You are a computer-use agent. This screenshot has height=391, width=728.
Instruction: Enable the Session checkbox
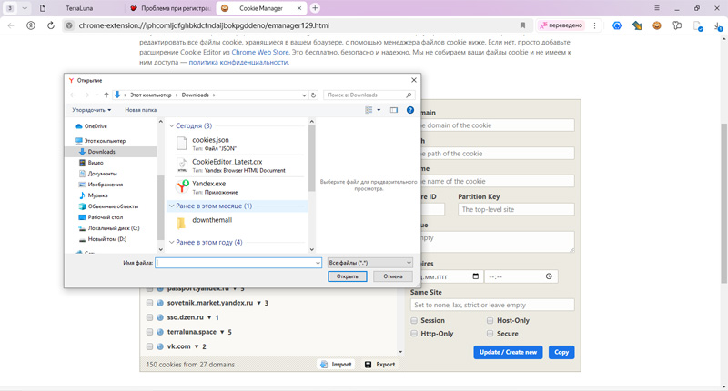click(x=415, y=321)
